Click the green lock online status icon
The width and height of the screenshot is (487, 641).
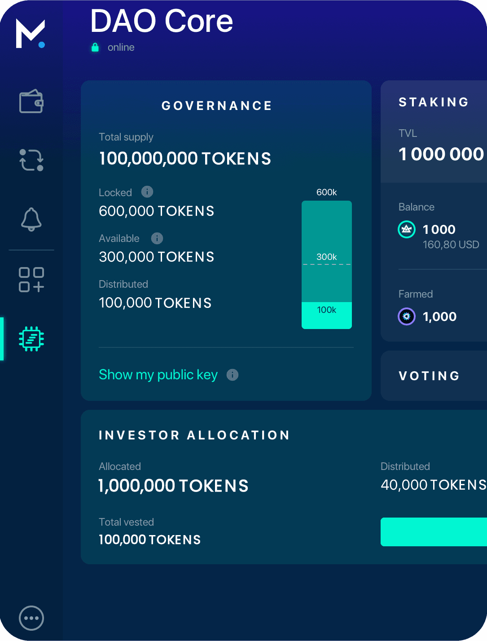point(95,47)
